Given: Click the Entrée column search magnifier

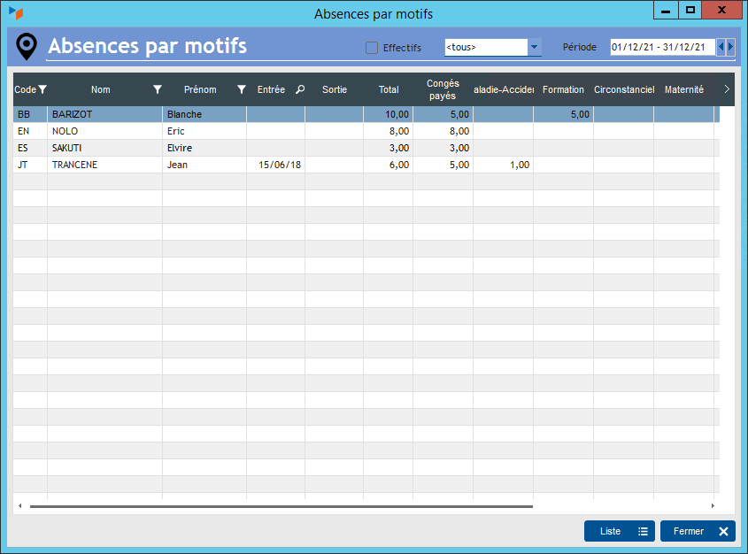Looking at the screenshot, I should tap(299, 89).
